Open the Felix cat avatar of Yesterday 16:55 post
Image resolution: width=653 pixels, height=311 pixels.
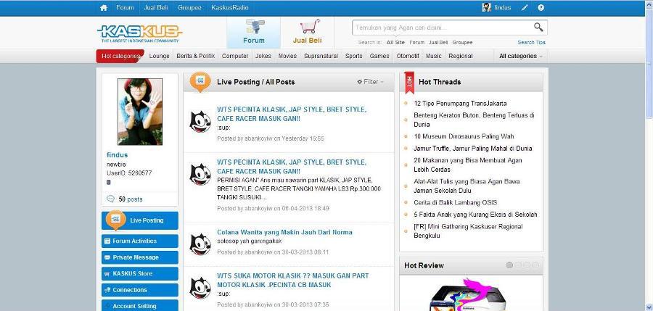coord(200,121)
